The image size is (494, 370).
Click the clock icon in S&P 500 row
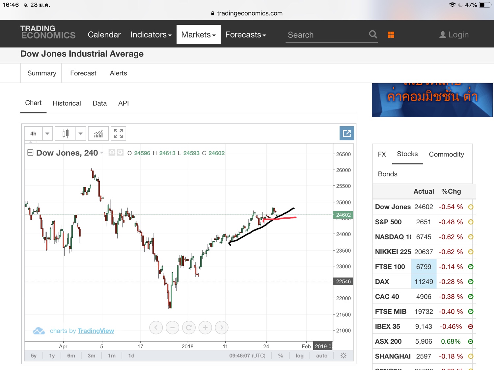pyautogui.click(x=471, y=222)
